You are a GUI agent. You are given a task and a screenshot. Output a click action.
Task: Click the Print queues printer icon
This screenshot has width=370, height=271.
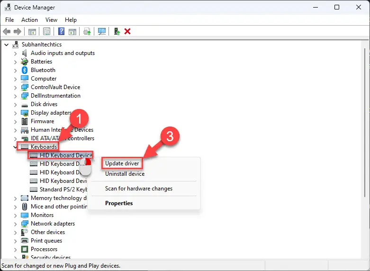point(25,241)
